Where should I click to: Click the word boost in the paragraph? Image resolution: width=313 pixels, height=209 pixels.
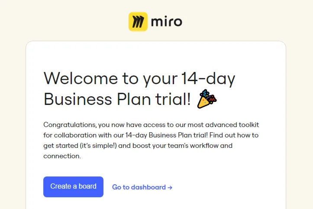140,146
